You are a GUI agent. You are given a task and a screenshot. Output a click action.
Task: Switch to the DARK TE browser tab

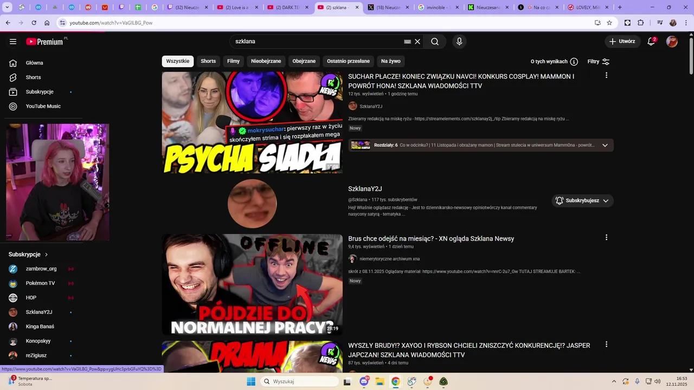287,8
